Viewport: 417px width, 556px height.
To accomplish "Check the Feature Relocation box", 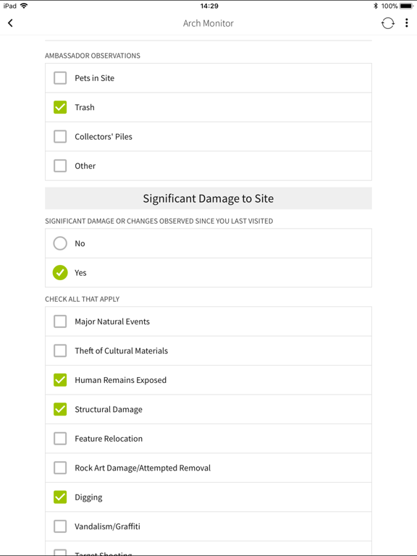I will tap(60, 439).
